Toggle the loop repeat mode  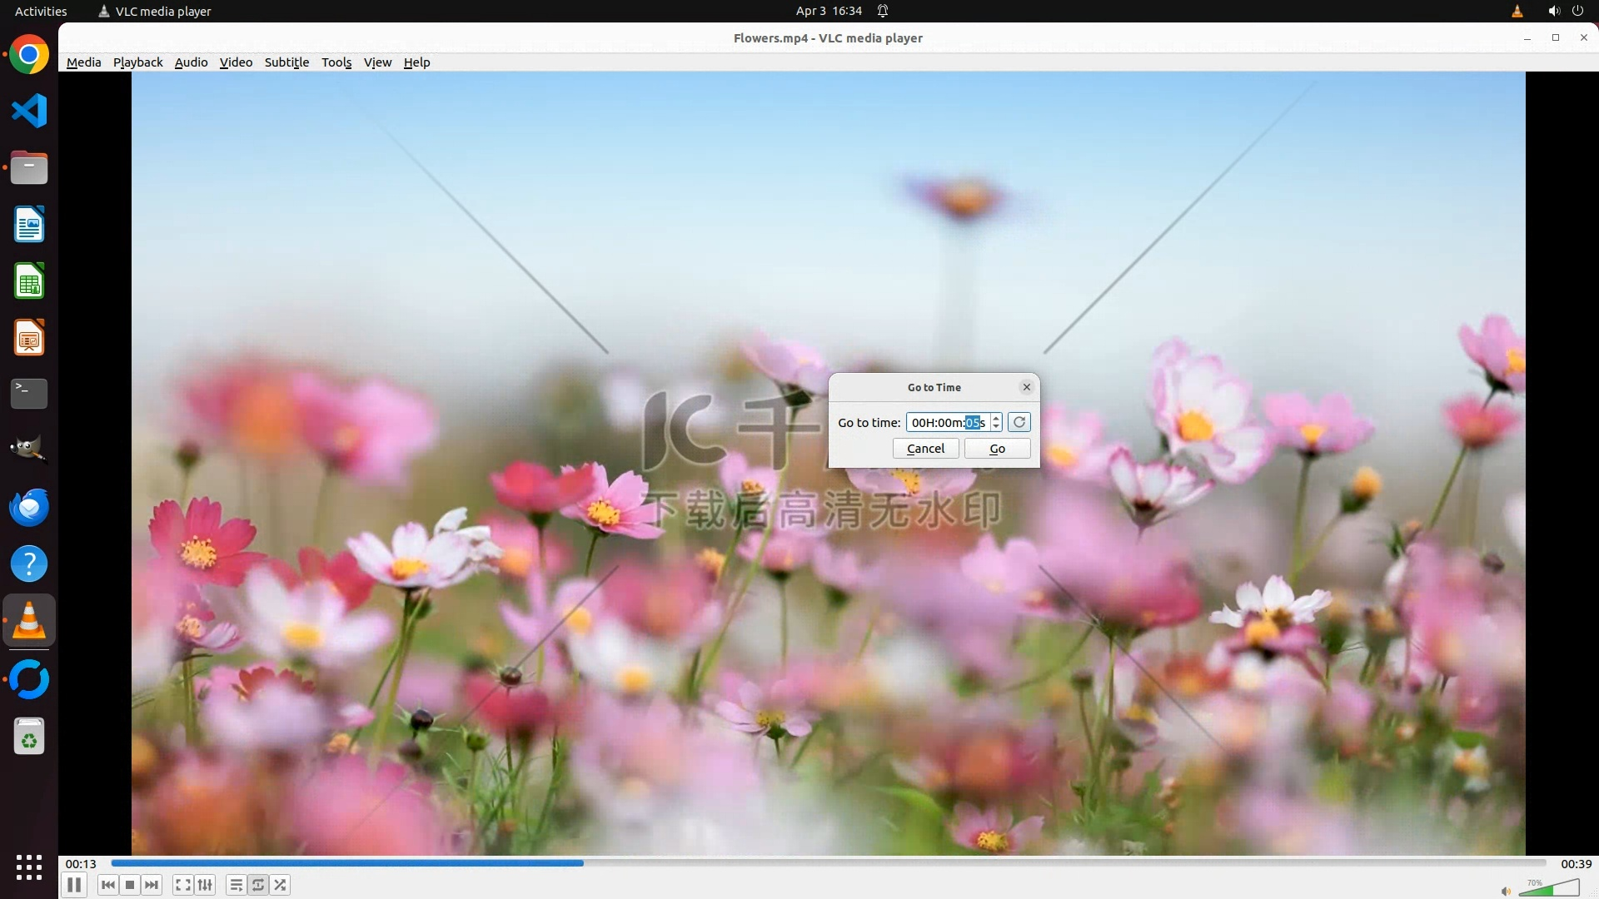(x=258, y=885)
